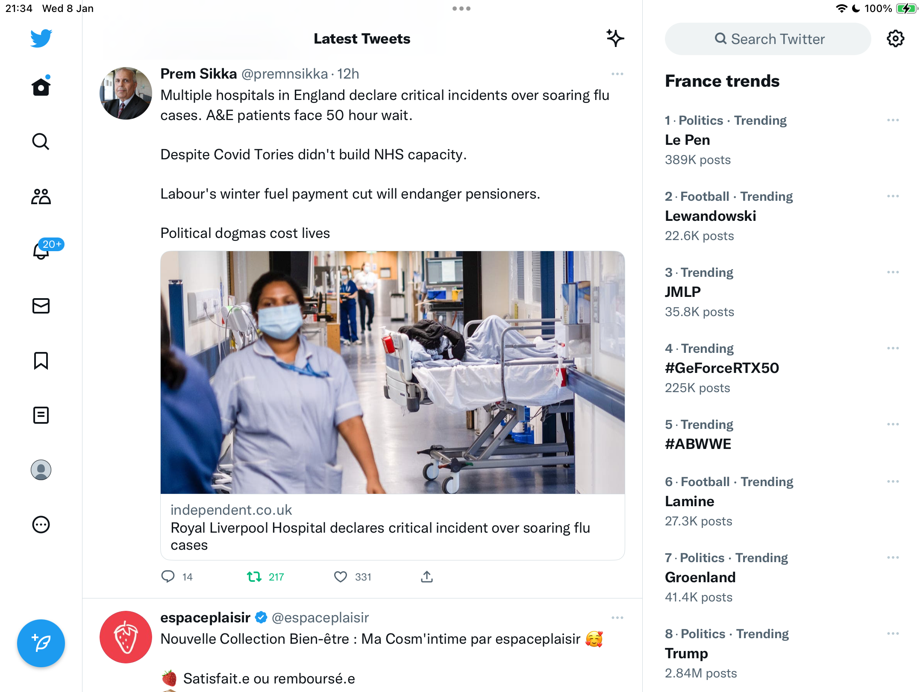Open @premnsikka handle
This screenshot has height=692, width=923.
pos(285,74)
